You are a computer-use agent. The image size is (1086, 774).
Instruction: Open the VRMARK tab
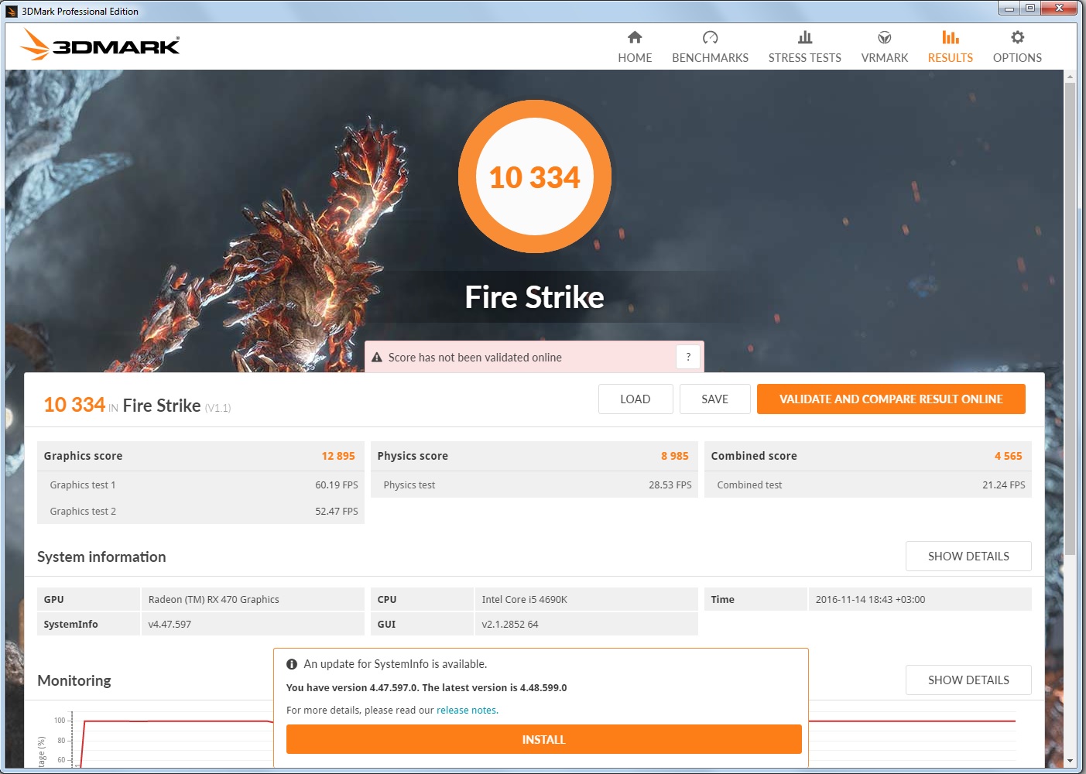pos(885,46)
